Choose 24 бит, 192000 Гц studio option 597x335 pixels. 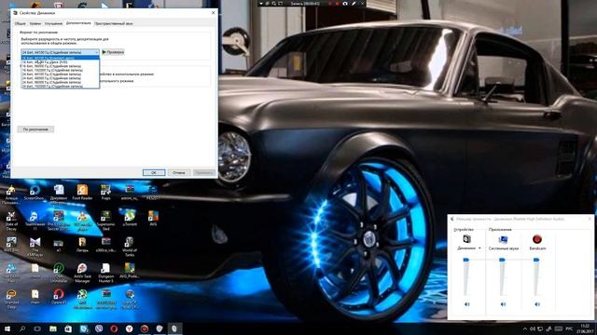tap(60, 87)
